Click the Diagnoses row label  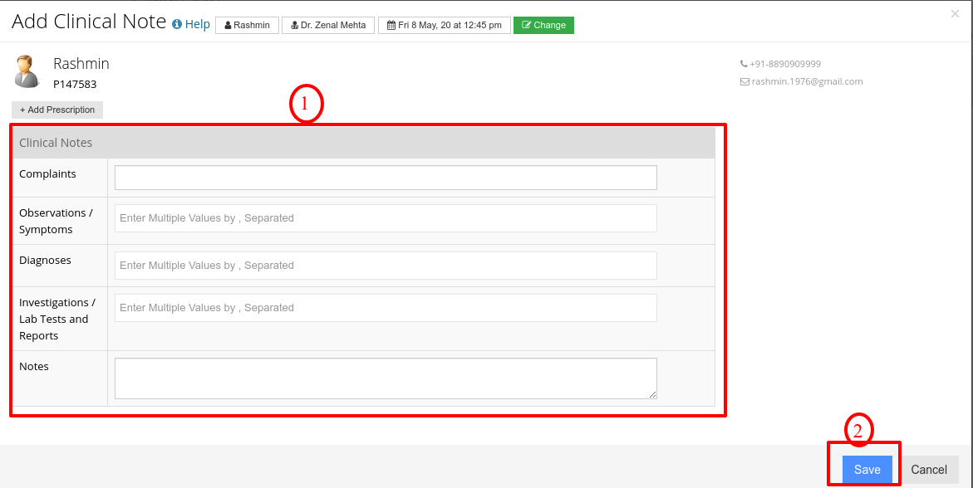pos(46,261)
